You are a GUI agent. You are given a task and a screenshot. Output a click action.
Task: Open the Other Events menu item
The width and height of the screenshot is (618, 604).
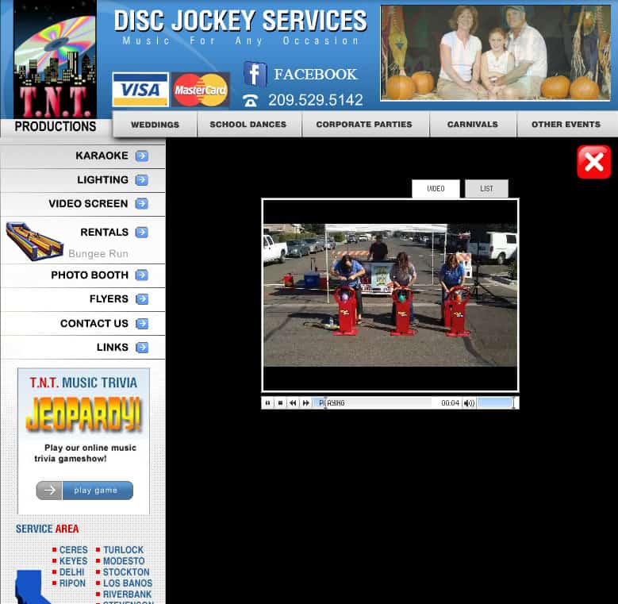[566, 125]
